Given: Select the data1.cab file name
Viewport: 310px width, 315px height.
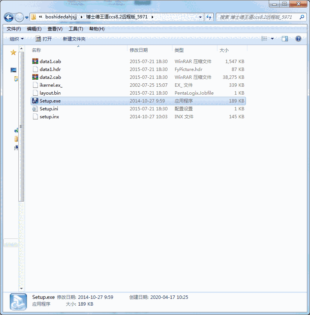Looking at the screenshot, I should coord(50,62).
